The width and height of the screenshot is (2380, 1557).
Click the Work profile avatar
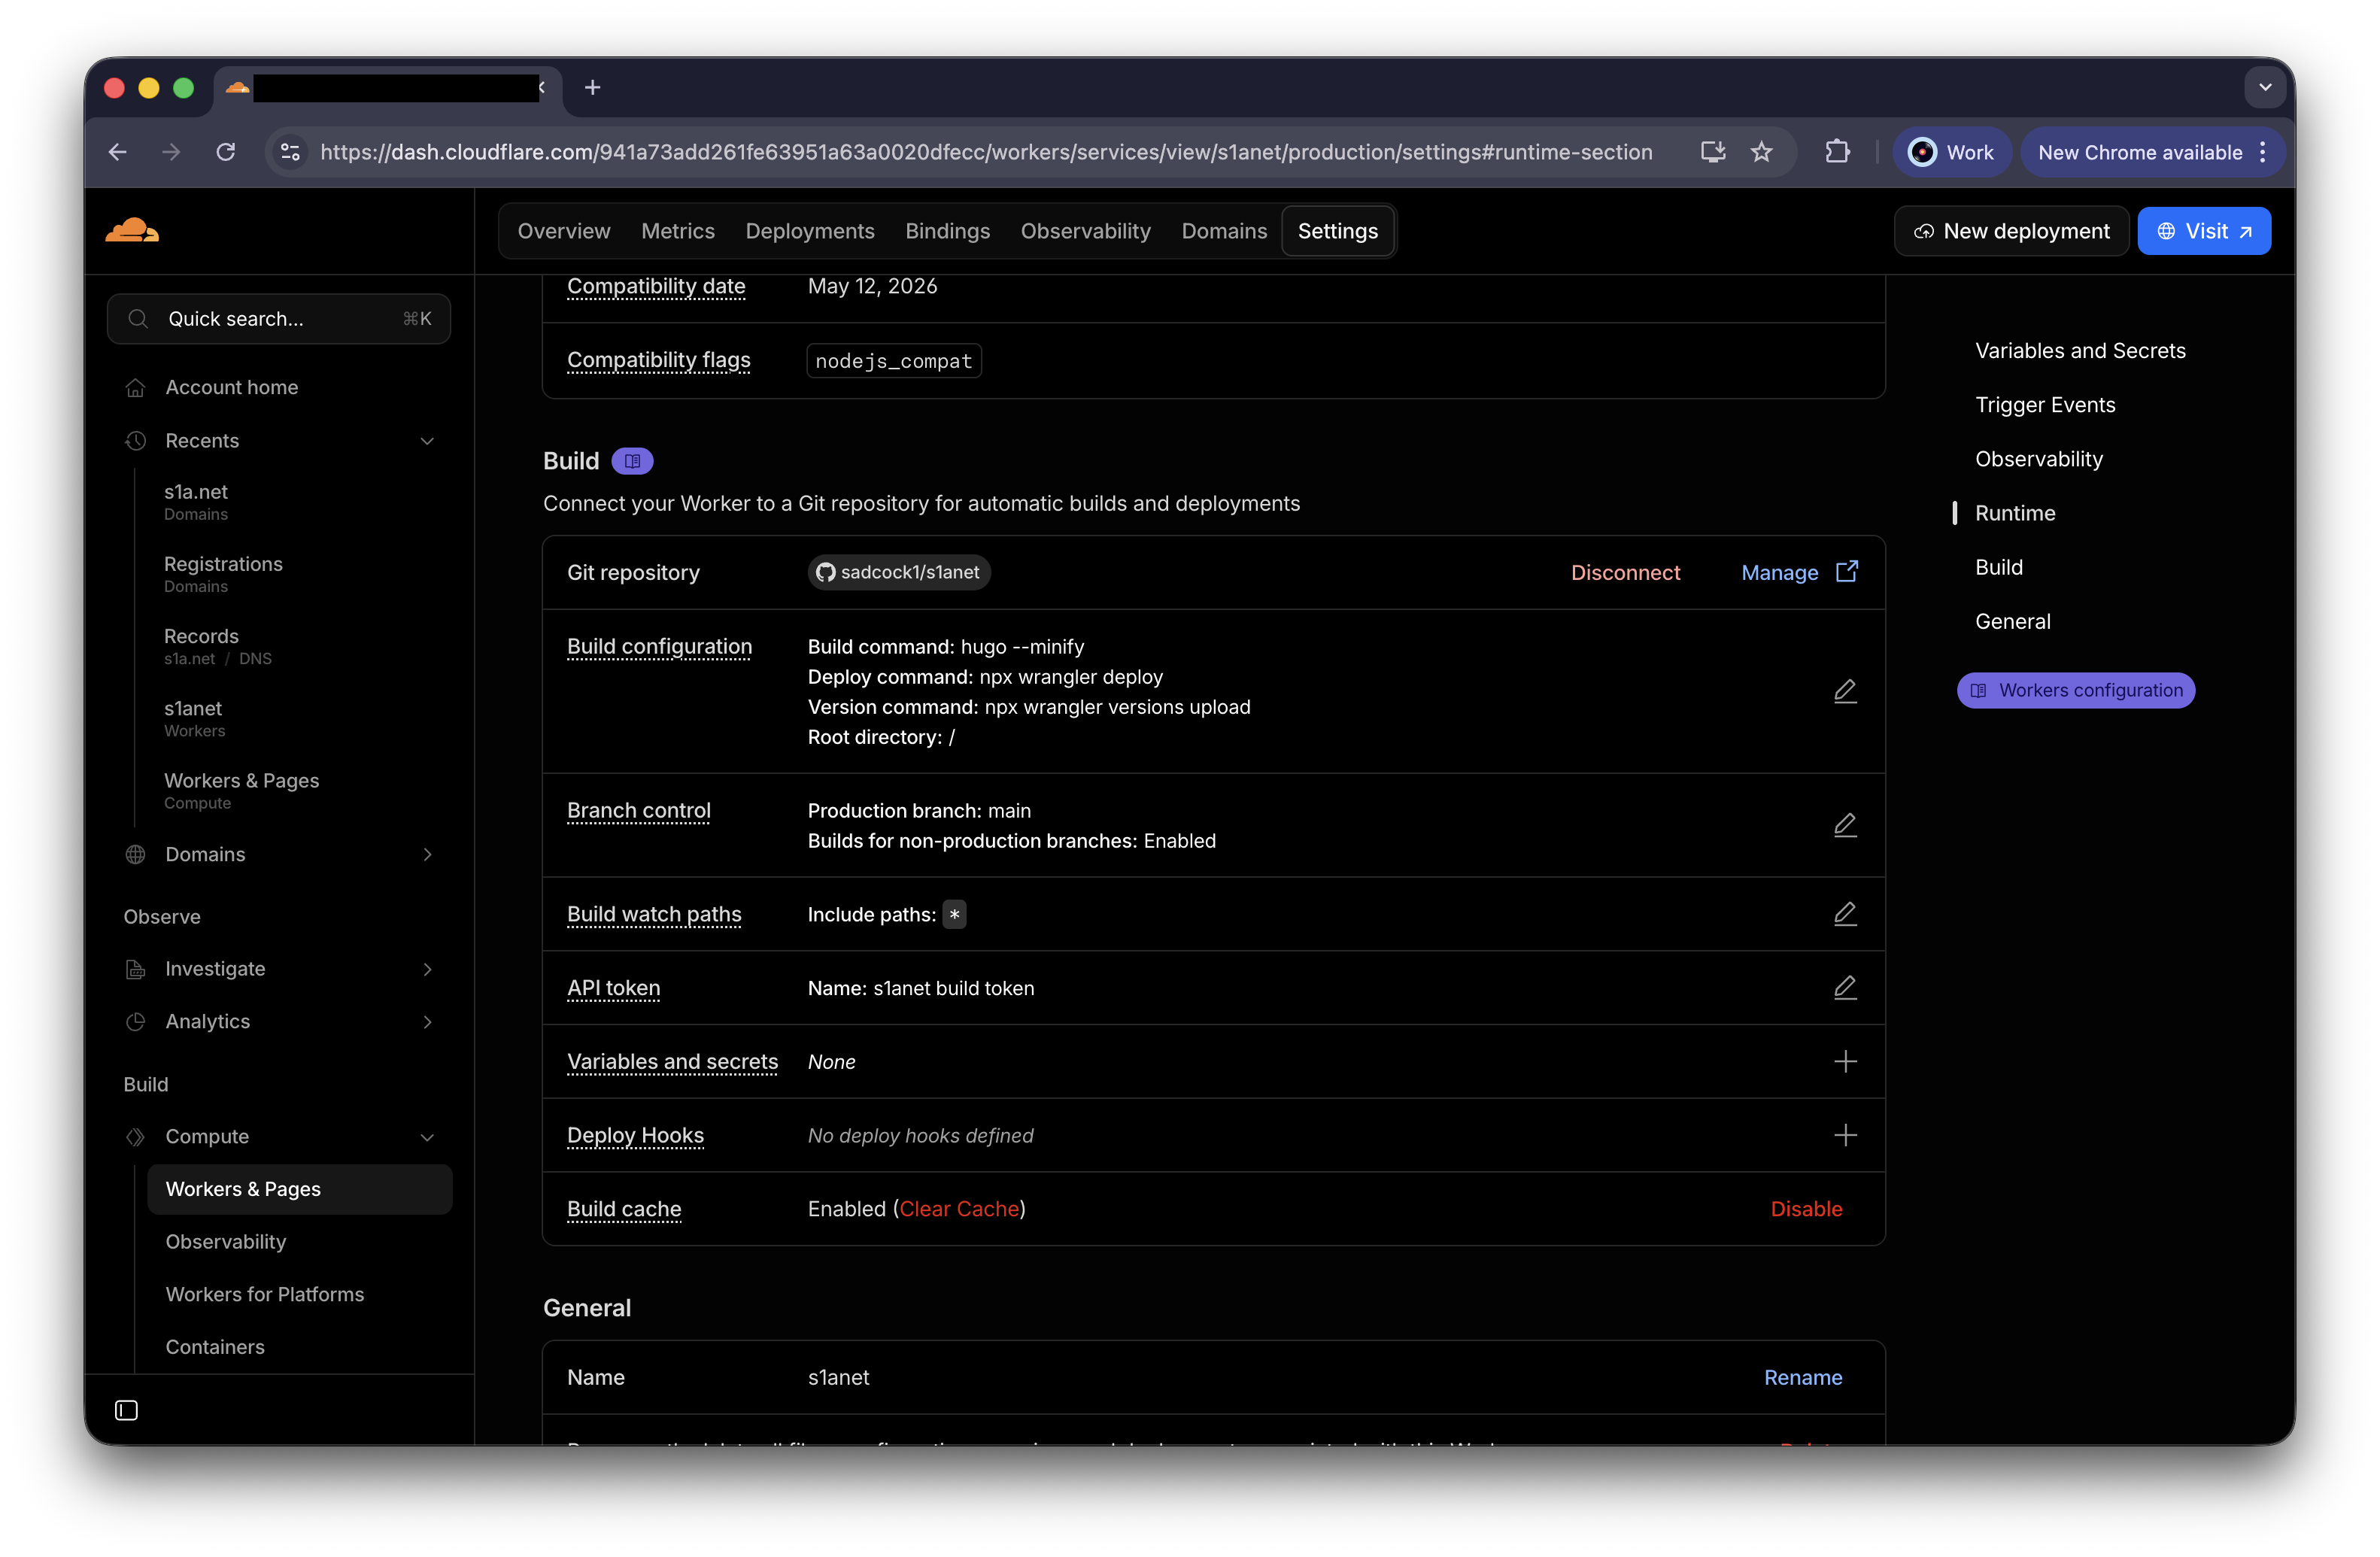pos(1921,152)
